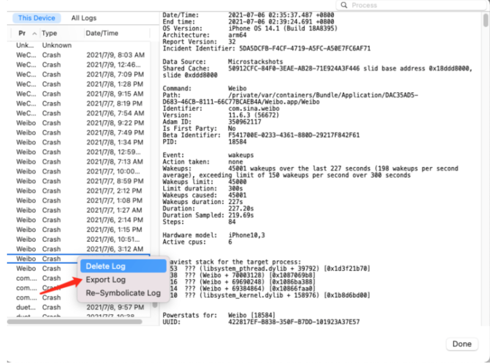The height and width of the screenshot is (363, 490).
Task: Click the Powerstats for Weibo [18584] line
Action: [x=219, y=315]
